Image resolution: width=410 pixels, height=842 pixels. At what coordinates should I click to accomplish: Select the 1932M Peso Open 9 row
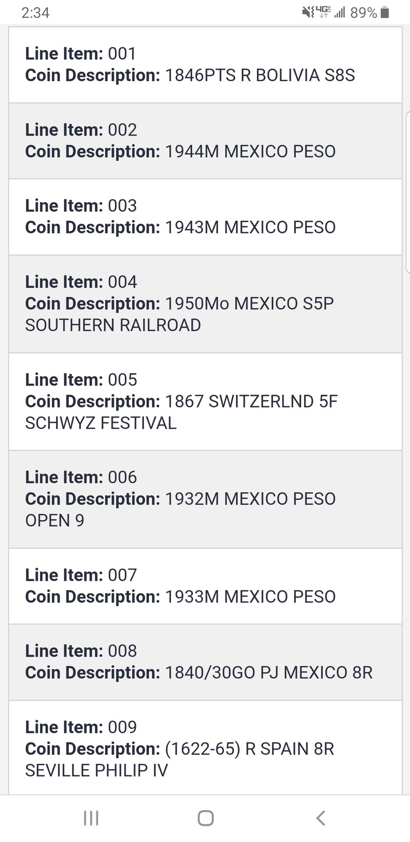pyautogui.click(x=205, y=499)
